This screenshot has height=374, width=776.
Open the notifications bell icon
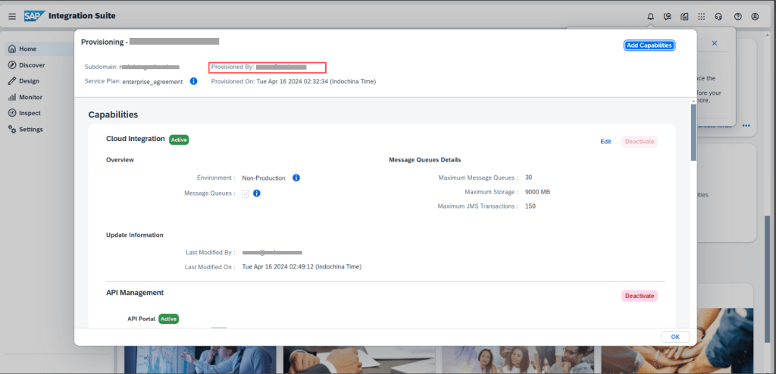click(x=650, y=16)
